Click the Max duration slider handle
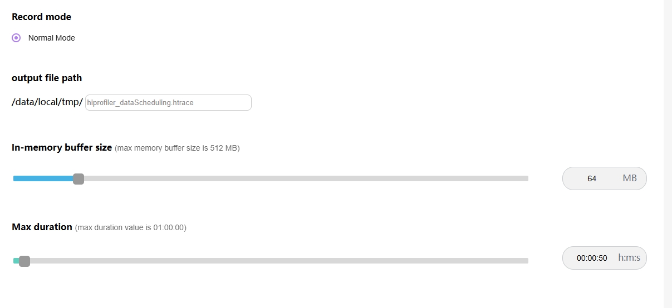 click(24, 261)
